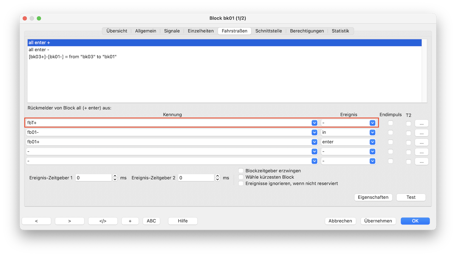456x256 pixels.
Task: Open the Ereignis dropdown showing 'in'
Action: [x=372, y=132]
